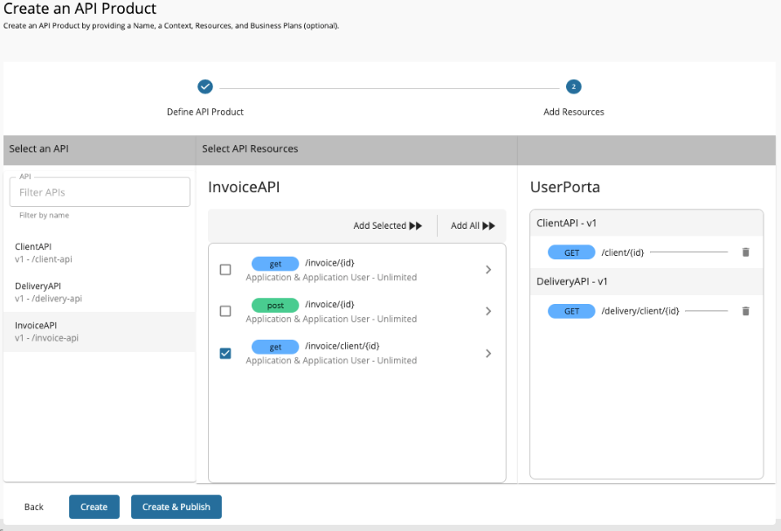Click the green GET badge on /invoice/{id}

click(x=275, y=263)
